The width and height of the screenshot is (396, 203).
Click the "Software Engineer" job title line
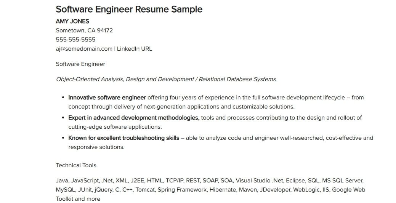coord(80,64)
